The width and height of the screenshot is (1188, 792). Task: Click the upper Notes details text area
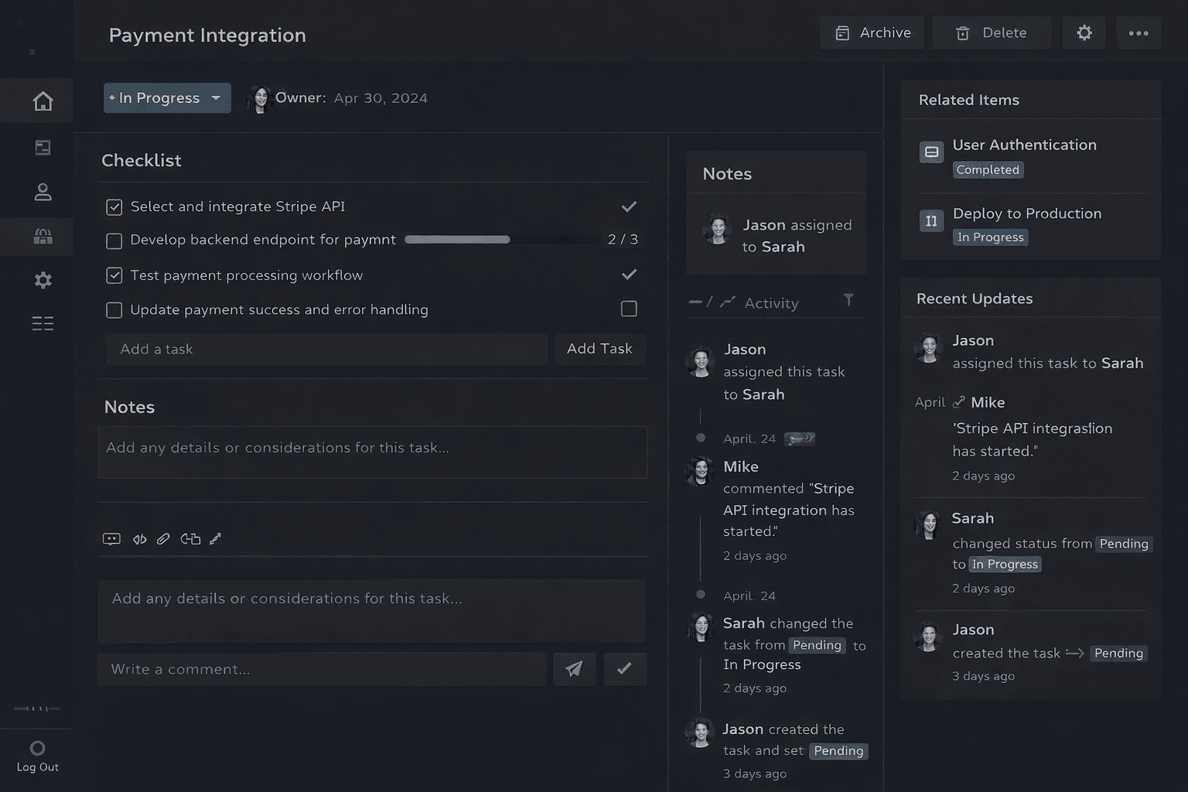(x=372, y=452)
